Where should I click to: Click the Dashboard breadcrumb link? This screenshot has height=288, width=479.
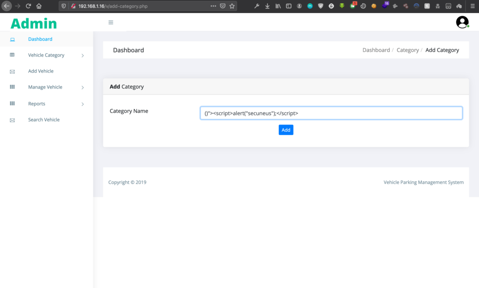click(376, 50)
